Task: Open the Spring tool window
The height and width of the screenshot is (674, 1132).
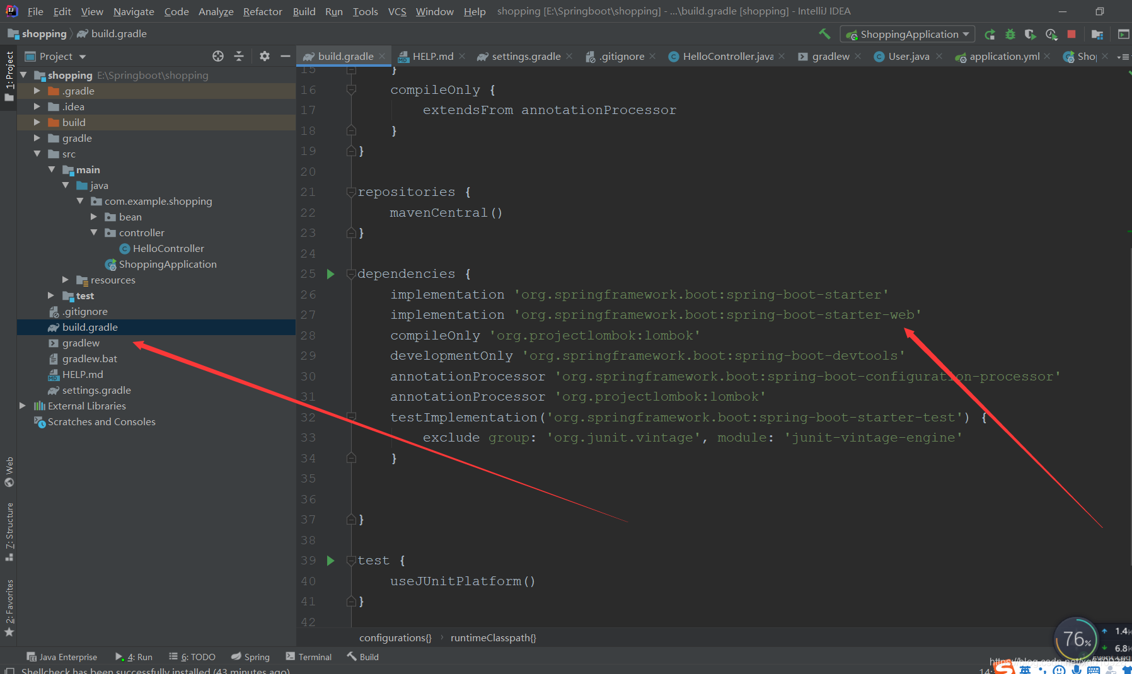Action: tap(251, 656)
